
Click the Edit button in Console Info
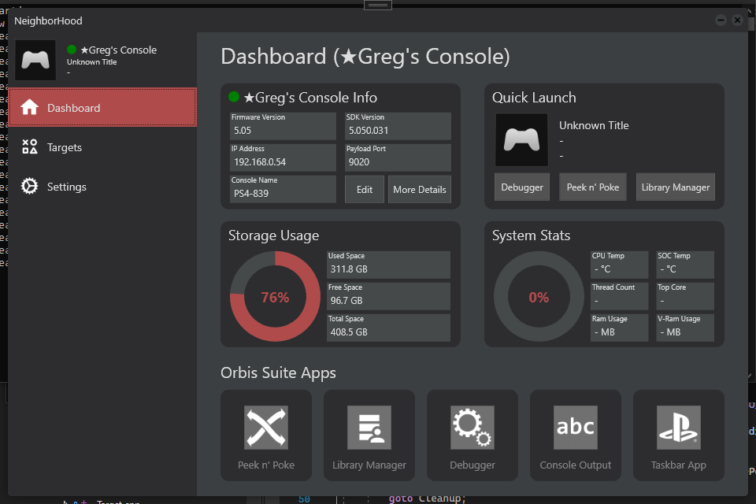pyautogui.click(x=365, y=190)
